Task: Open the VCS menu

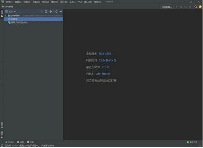Action: [x=80, y=2]
